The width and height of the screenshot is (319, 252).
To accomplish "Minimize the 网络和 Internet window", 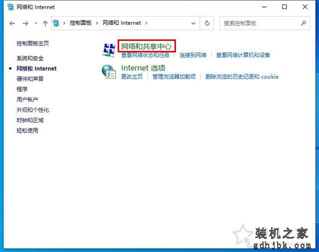I will pos(264,6).
